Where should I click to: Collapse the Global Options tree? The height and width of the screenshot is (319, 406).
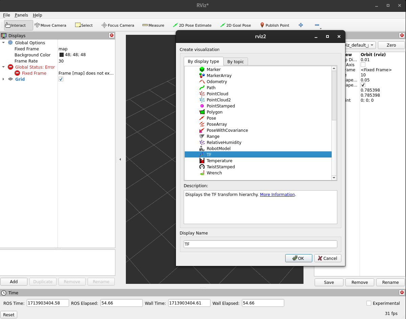[3, 43]
